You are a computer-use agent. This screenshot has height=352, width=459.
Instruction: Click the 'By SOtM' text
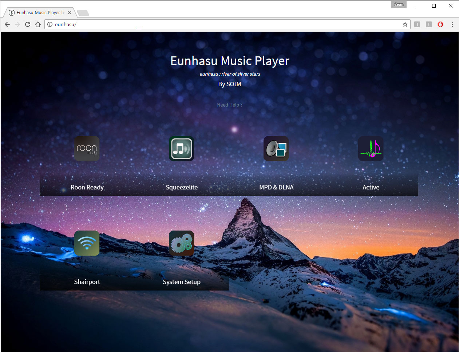[x=229, y=84]
